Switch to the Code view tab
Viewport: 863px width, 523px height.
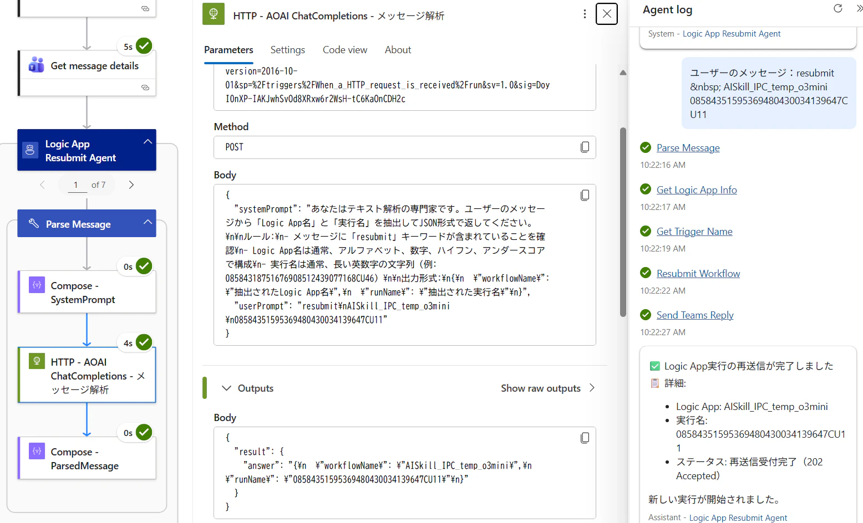point(345,50)
